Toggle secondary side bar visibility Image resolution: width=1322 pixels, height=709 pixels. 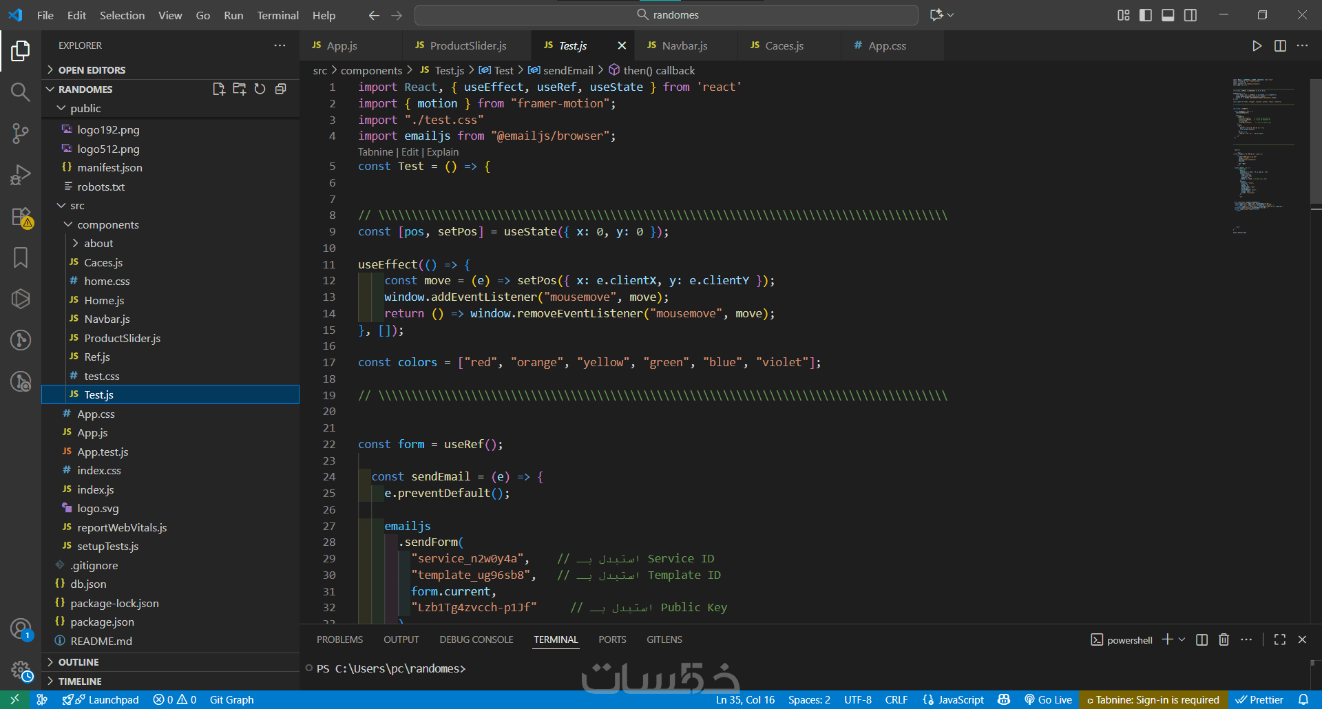click(1190, 15)
